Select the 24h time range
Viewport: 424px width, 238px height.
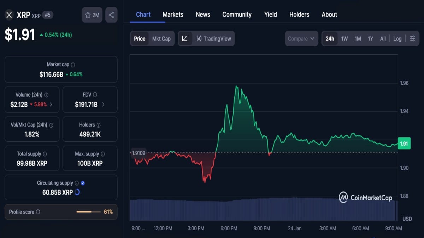[330, 39]
